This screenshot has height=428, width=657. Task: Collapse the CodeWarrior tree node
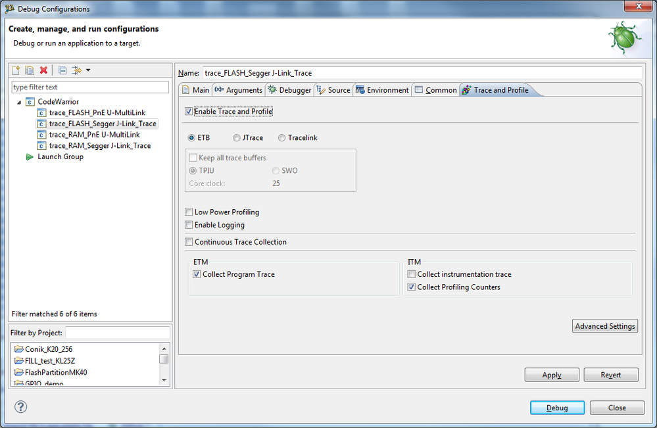click(19, 102)
